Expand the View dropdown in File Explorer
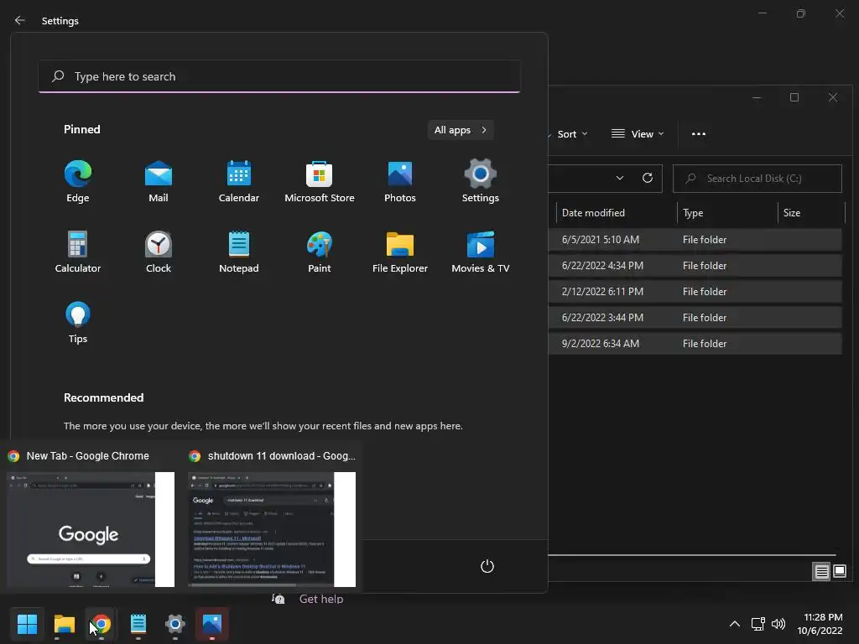The image size is (859, 644). [x=638, y=134]
